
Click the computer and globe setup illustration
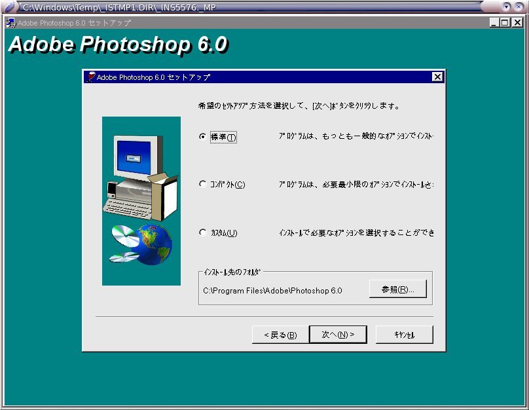click(x=141, y=201)
